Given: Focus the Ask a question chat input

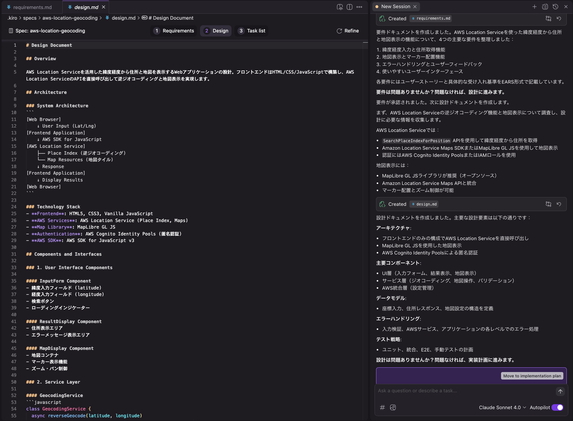Looking at the screenshot, I should 466,391.
